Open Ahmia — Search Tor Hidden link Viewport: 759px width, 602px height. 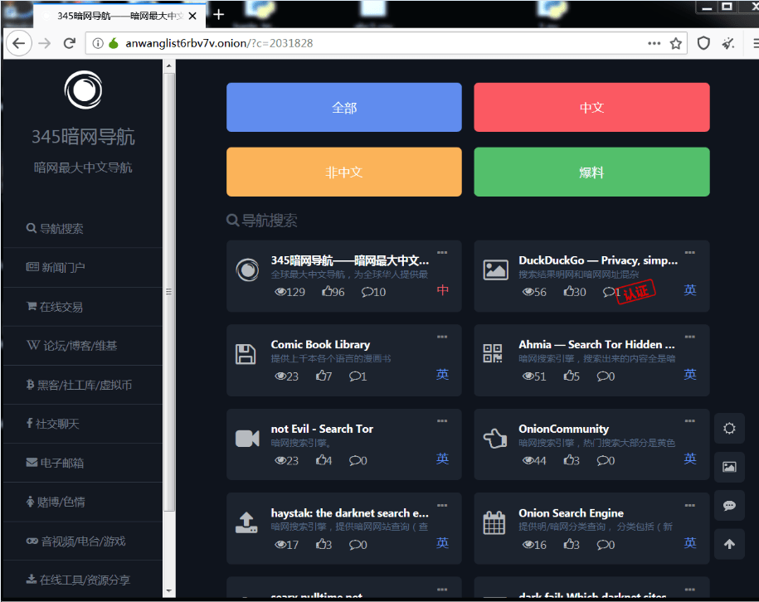coord(596,345)
